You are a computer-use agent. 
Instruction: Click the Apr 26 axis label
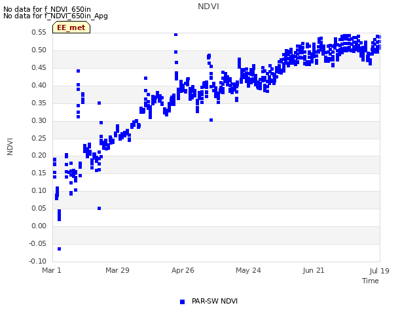click(183, 270)
